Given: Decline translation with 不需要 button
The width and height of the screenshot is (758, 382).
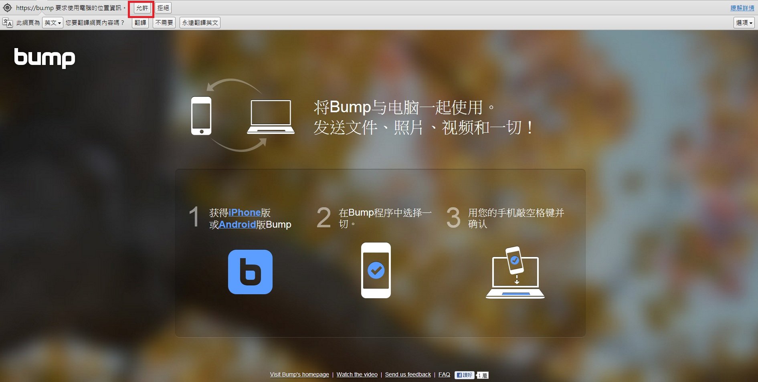Looking at the screenshot, I should click(x=164, y=23).
